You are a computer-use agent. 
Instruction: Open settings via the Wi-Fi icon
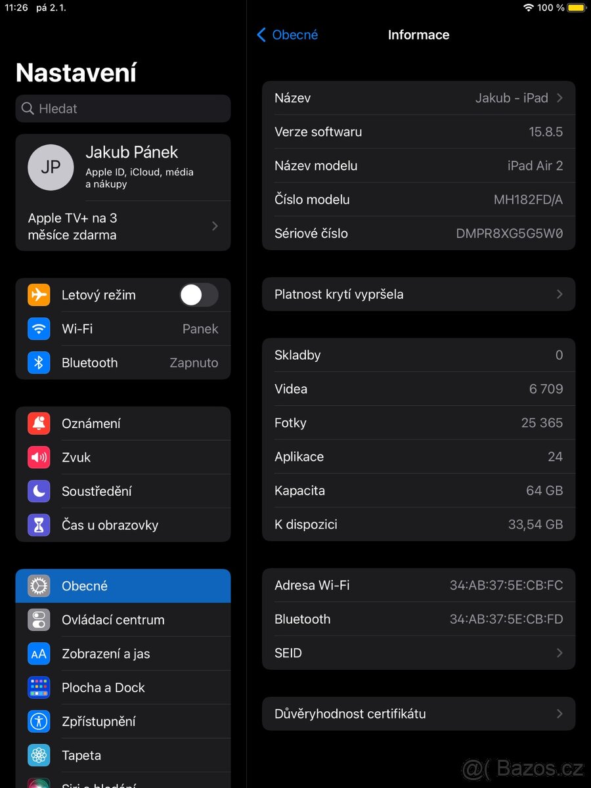[x=39, y=329]
